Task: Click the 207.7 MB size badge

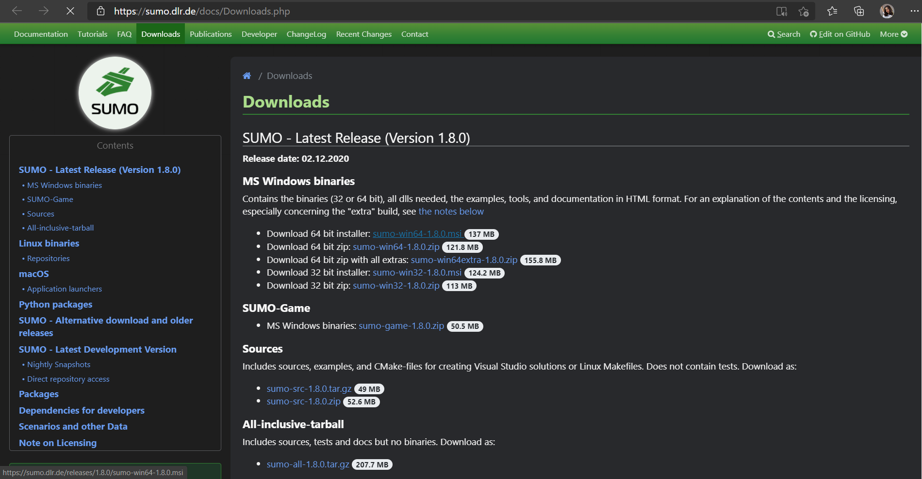Action: pyautogui.click(x=372, y=465)
